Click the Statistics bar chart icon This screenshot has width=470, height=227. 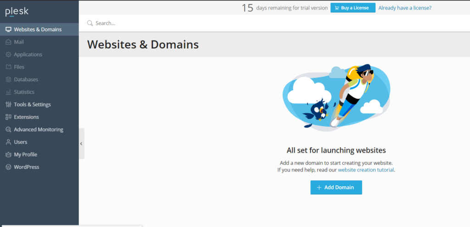tap(8, 92)
